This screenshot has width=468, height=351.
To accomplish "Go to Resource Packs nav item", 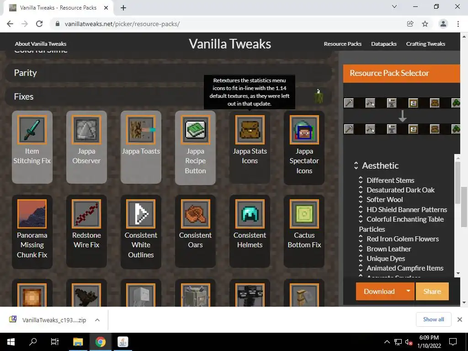I will tap(343, 44).
